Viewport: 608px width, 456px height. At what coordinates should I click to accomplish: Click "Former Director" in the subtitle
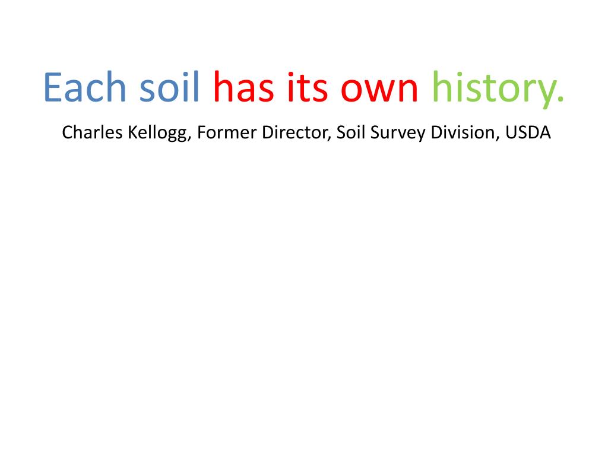(262, 132)
